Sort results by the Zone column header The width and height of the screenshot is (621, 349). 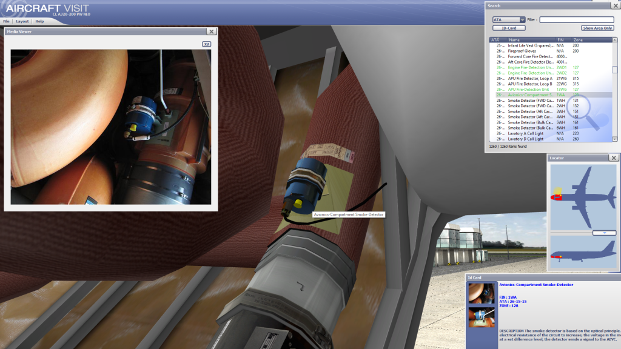pyautogui.click(x=592, y=40)
